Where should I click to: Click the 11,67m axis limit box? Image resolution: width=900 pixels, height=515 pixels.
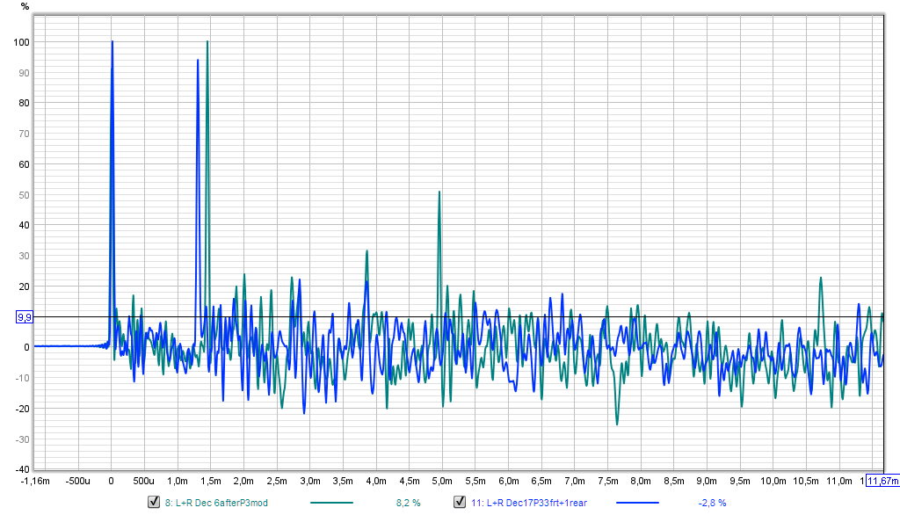coord(882,481)
